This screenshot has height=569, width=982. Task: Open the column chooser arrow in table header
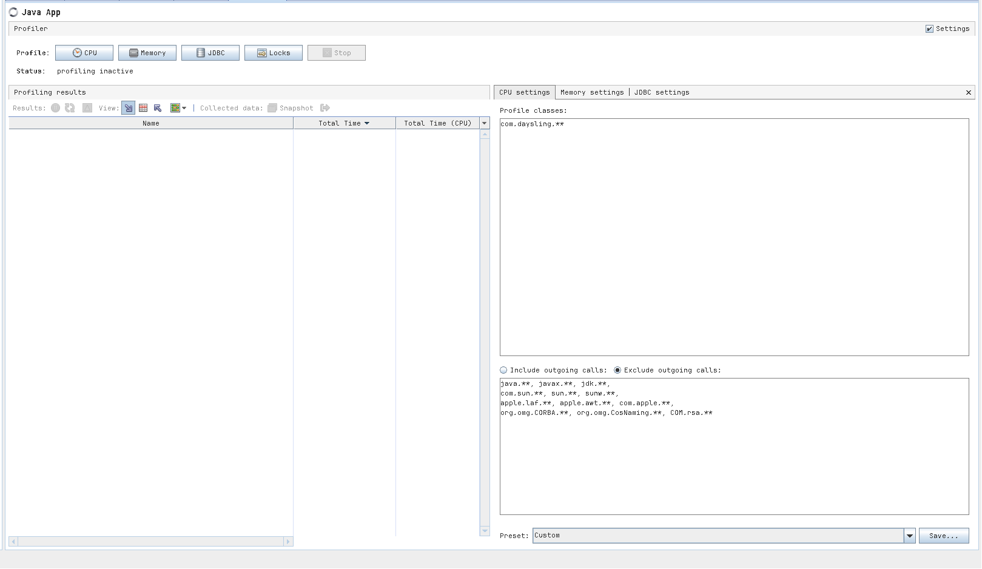485,123
